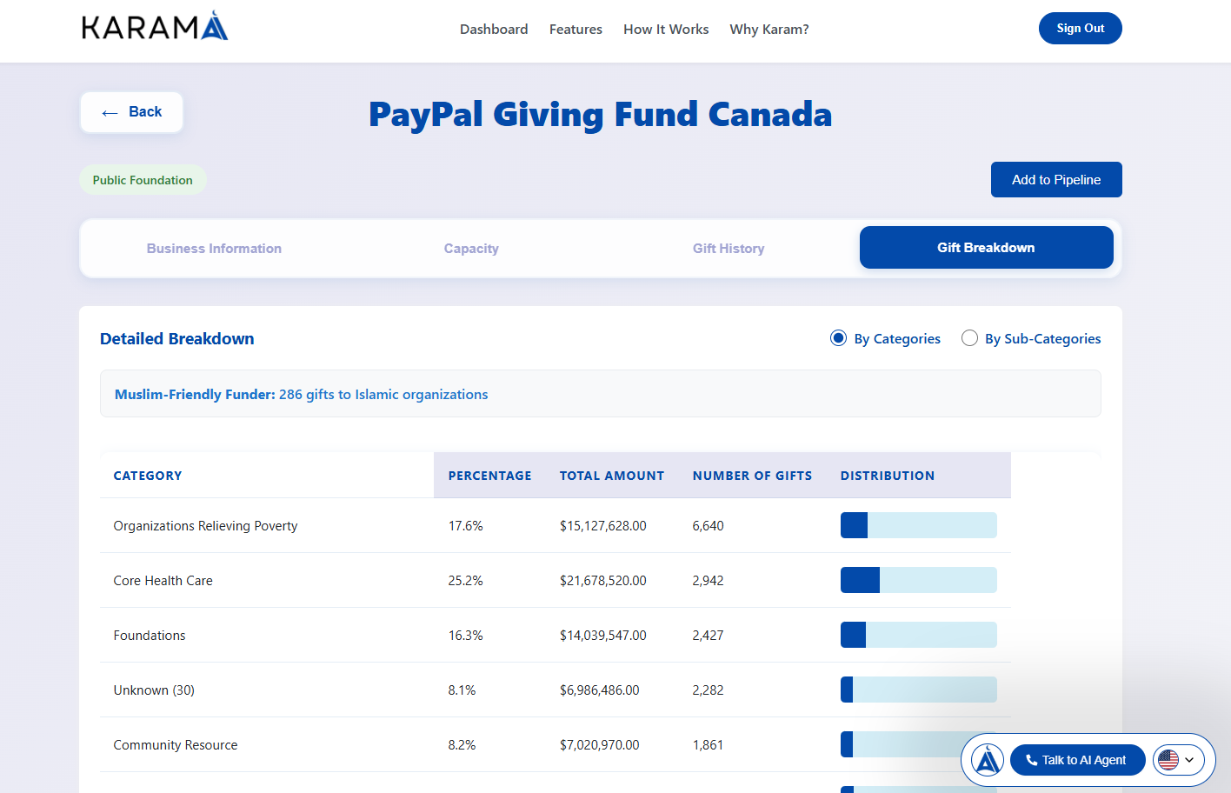The height and width of the screenshot is (793, 1231).
Task: Click the Detailed Breakdown heading
Action: [177, 339]
